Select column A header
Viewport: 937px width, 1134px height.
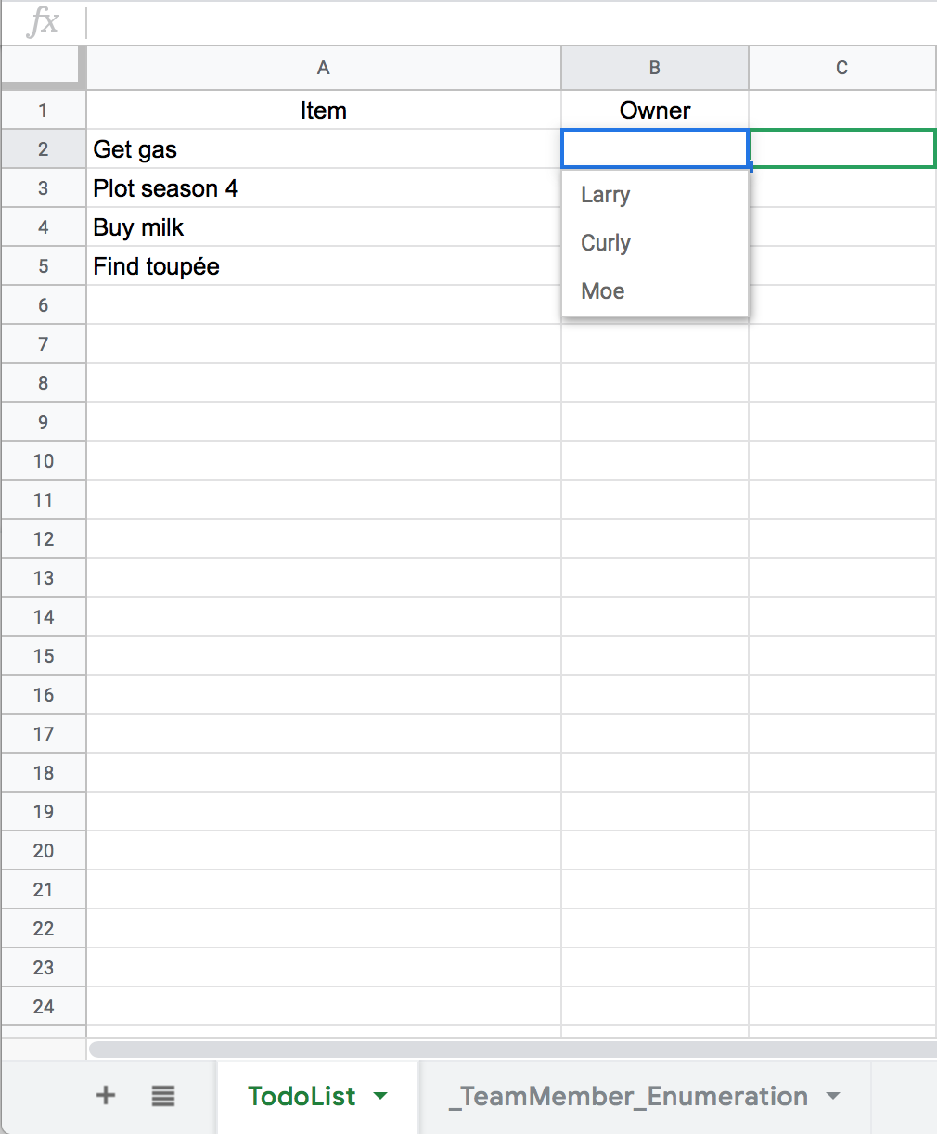pyautogui.click(x=323, y=68)
